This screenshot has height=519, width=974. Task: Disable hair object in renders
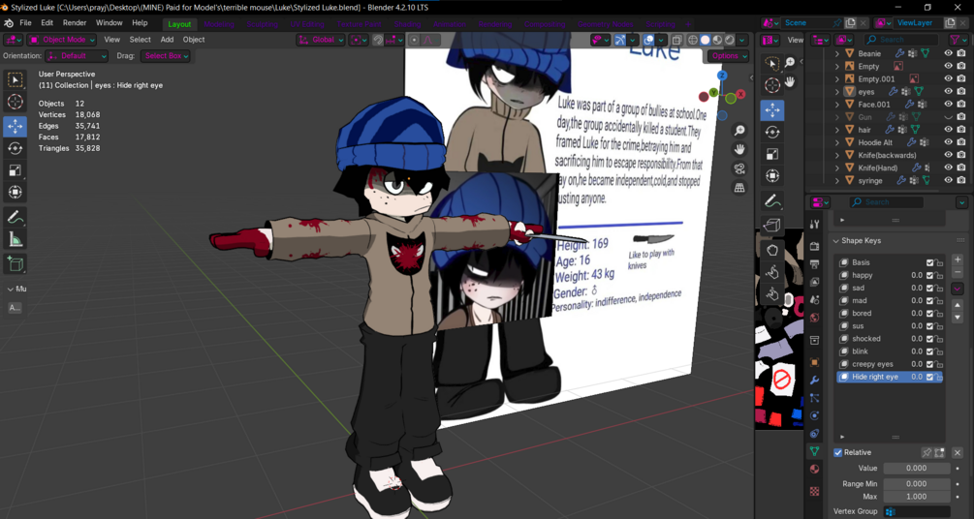pos(961,130)
